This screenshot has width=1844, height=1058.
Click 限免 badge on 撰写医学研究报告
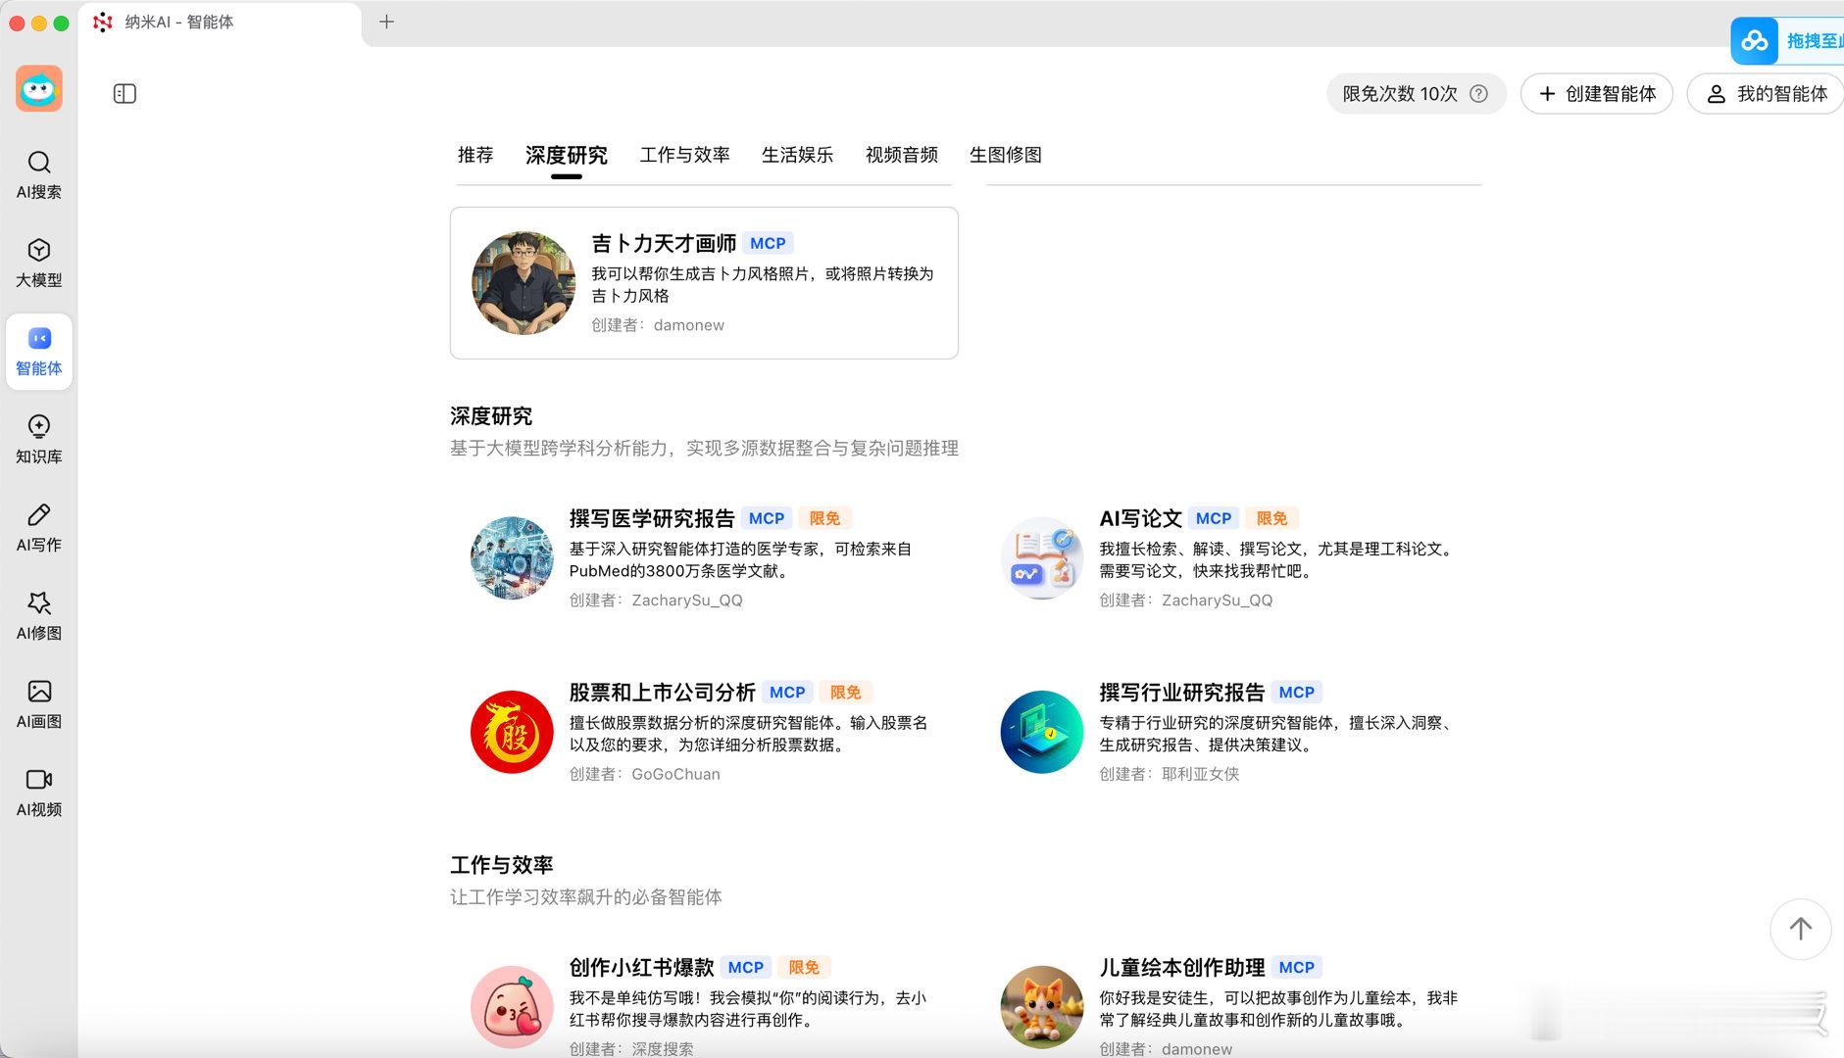[x=824, y=518]
